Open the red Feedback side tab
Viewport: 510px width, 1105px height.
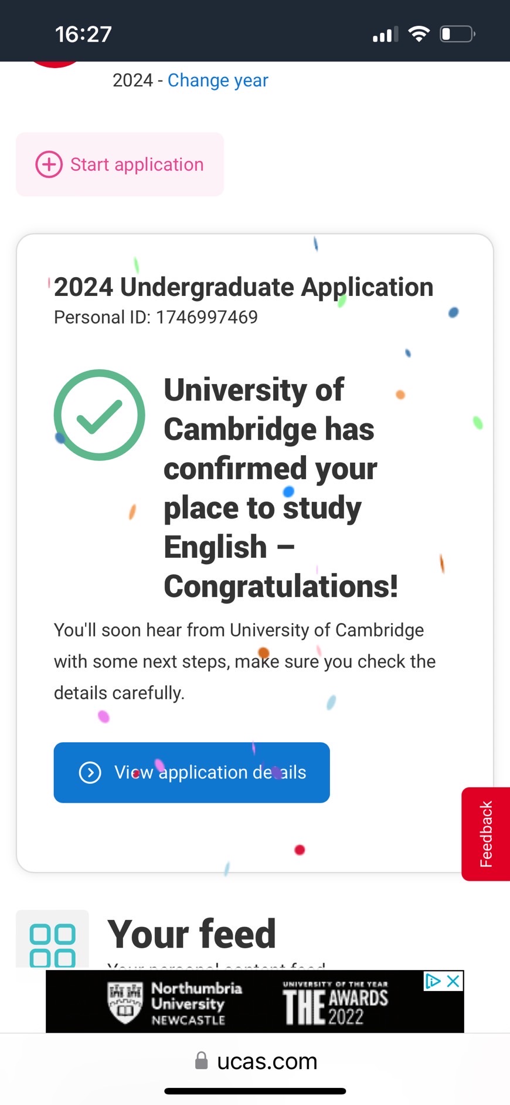486,834
